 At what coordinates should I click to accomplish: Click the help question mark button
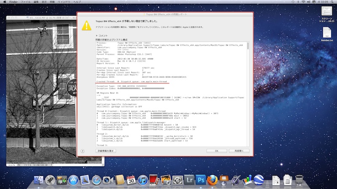tap(83, 151)
